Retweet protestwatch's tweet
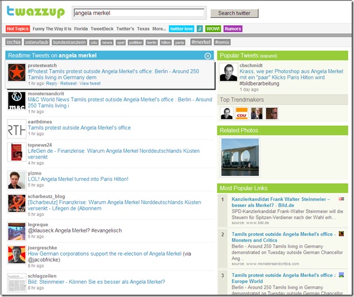Viewport: 354px width, 297px height. pos(68,83)
